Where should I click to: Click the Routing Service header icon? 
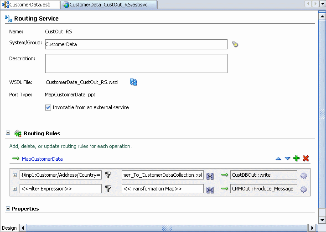(8, 19)
